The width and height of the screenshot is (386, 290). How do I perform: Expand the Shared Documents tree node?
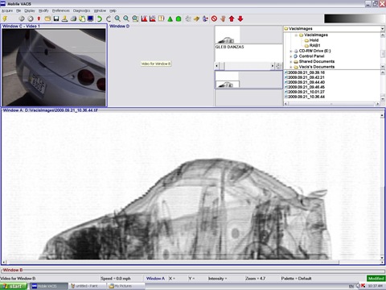(x=291, y=62)
